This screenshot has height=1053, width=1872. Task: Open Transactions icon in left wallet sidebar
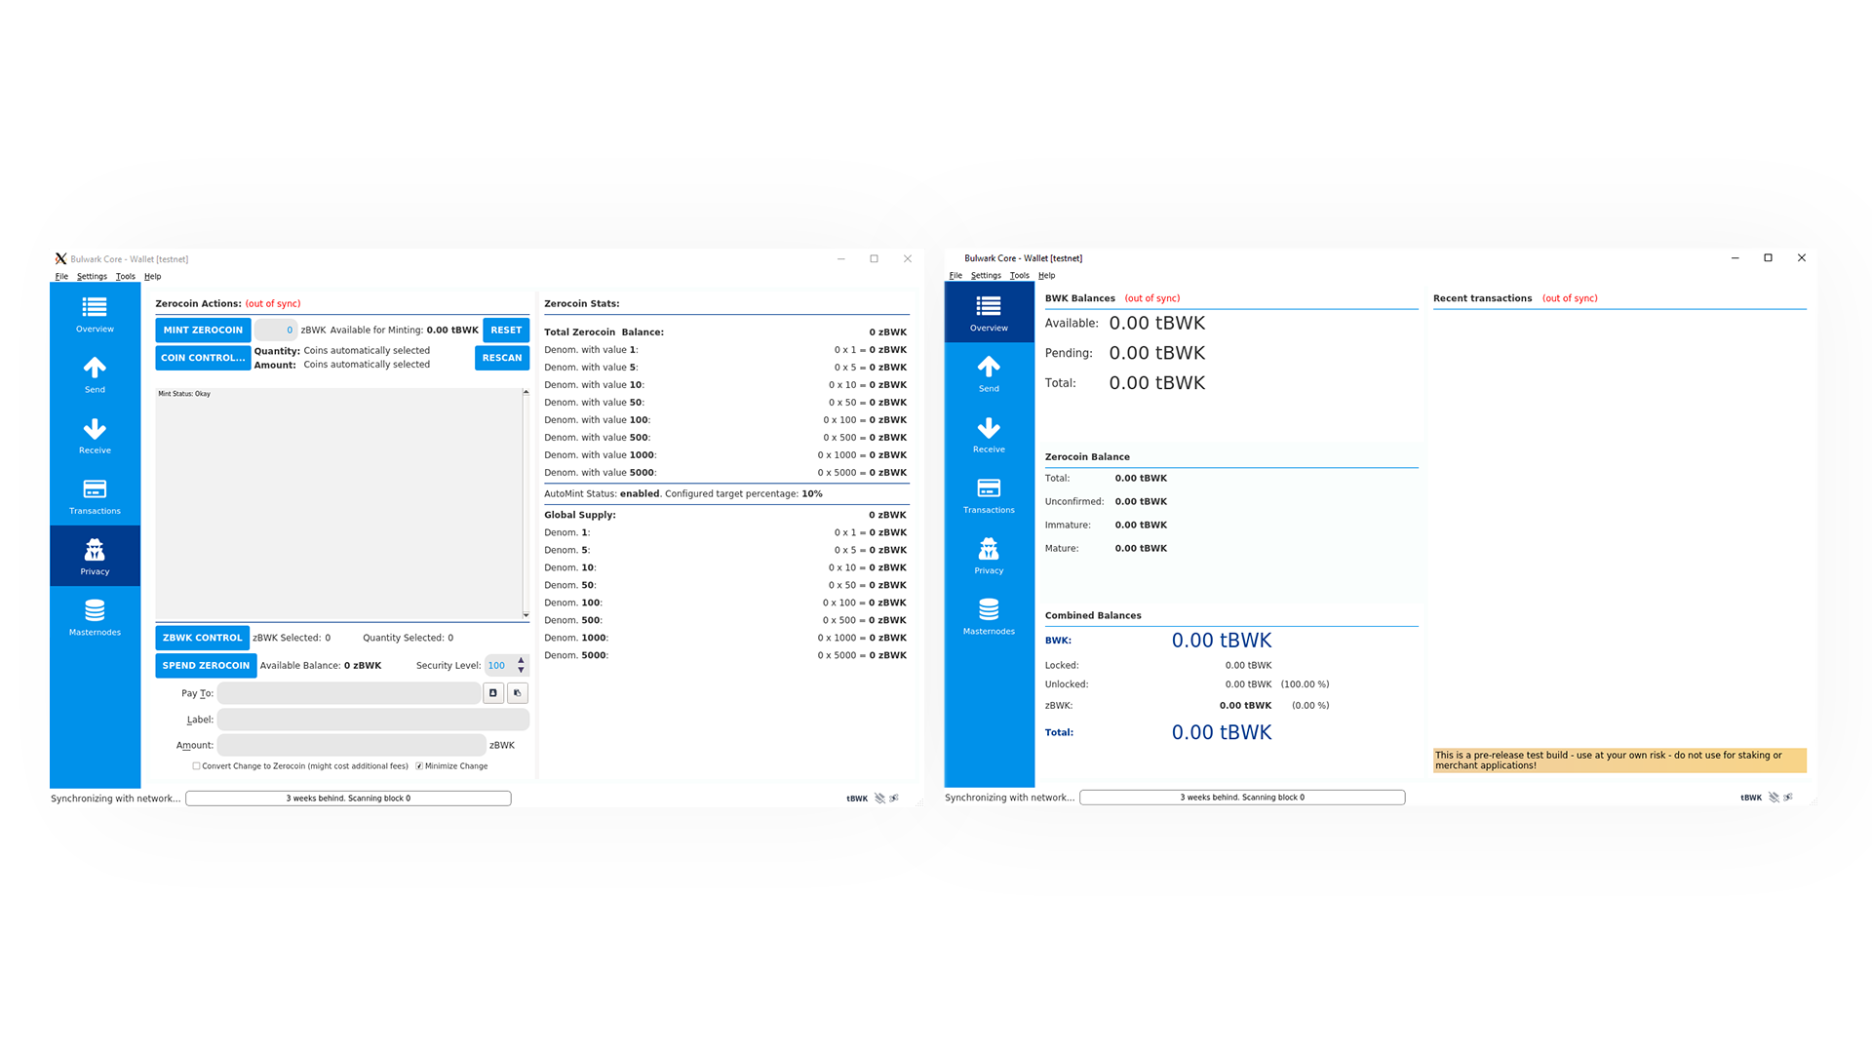[x=95, y=495]
